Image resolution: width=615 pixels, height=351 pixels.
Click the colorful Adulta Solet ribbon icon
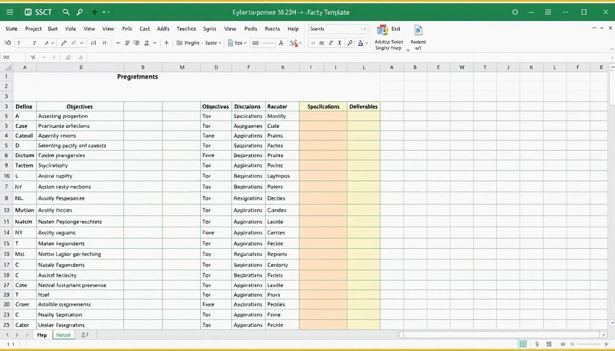[x=382, y=30]
